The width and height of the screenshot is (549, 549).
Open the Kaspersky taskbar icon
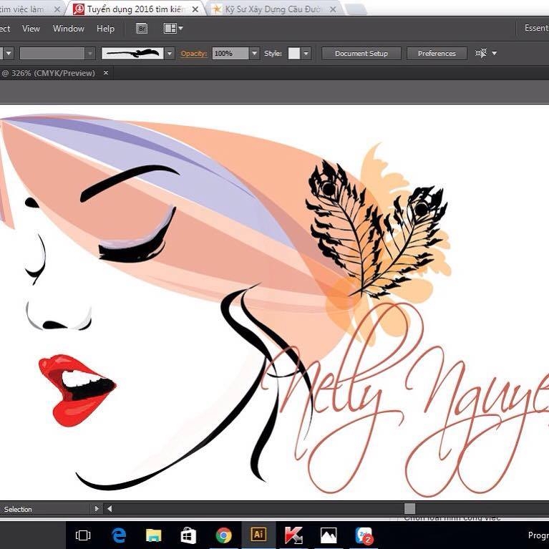point(293,535)
